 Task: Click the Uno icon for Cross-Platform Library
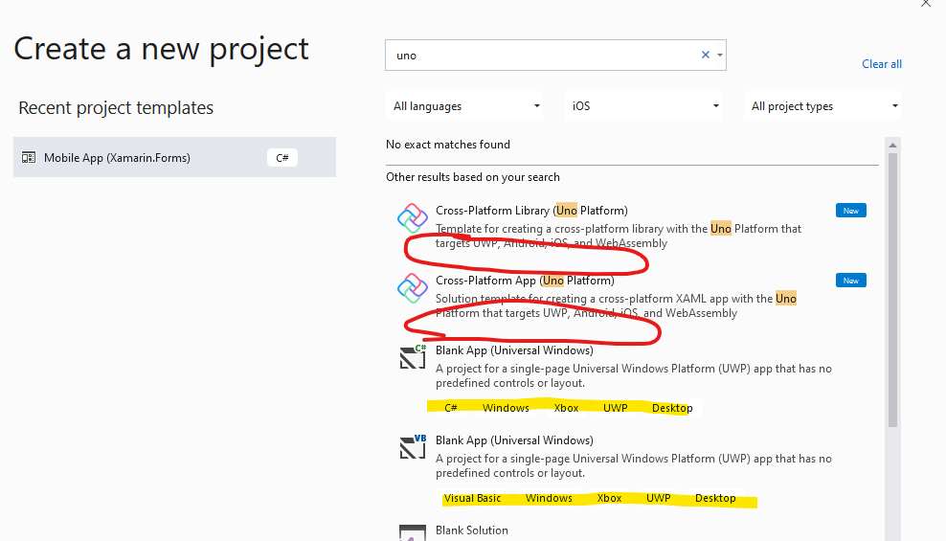click(x=412, y=218)
